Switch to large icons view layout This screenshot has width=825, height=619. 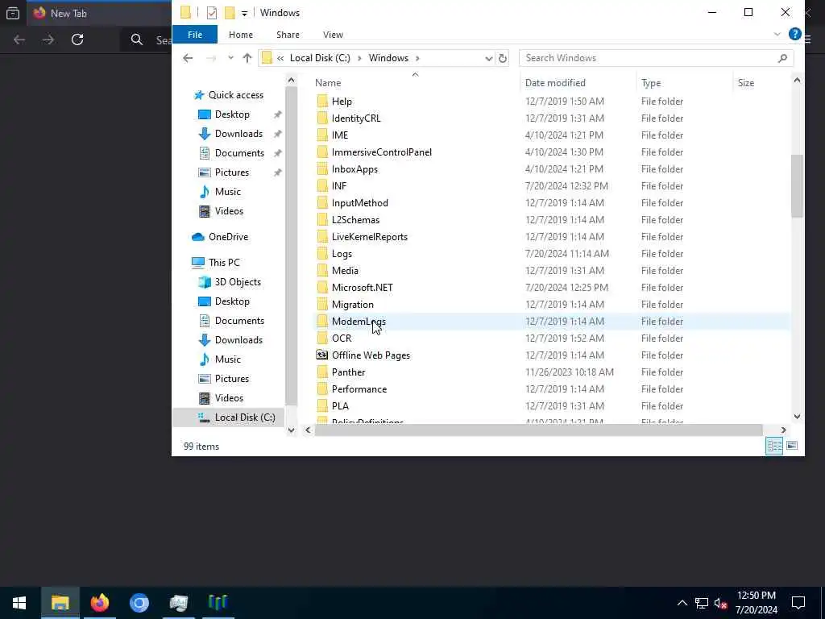792,446
